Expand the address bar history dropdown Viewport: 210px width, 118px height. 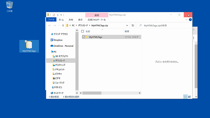(127, 26)
